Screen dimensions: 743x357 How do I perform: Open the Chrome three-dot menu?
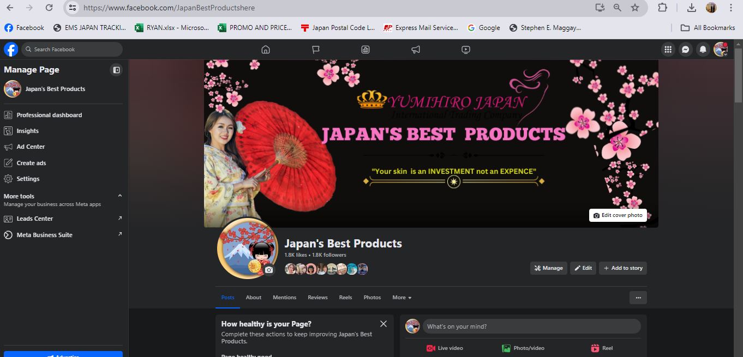[731, 8]
